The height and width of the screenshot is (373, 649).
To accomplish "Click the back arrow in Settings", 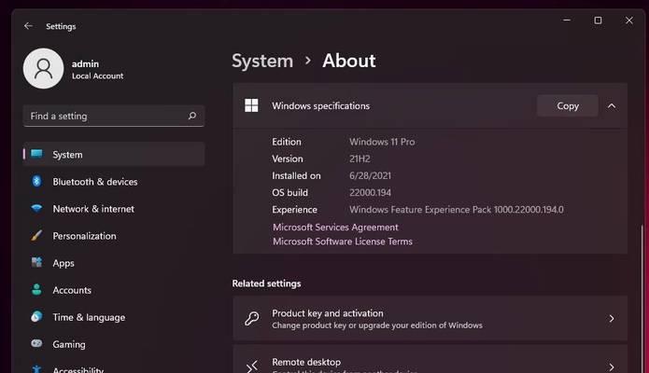I will 28,26.
